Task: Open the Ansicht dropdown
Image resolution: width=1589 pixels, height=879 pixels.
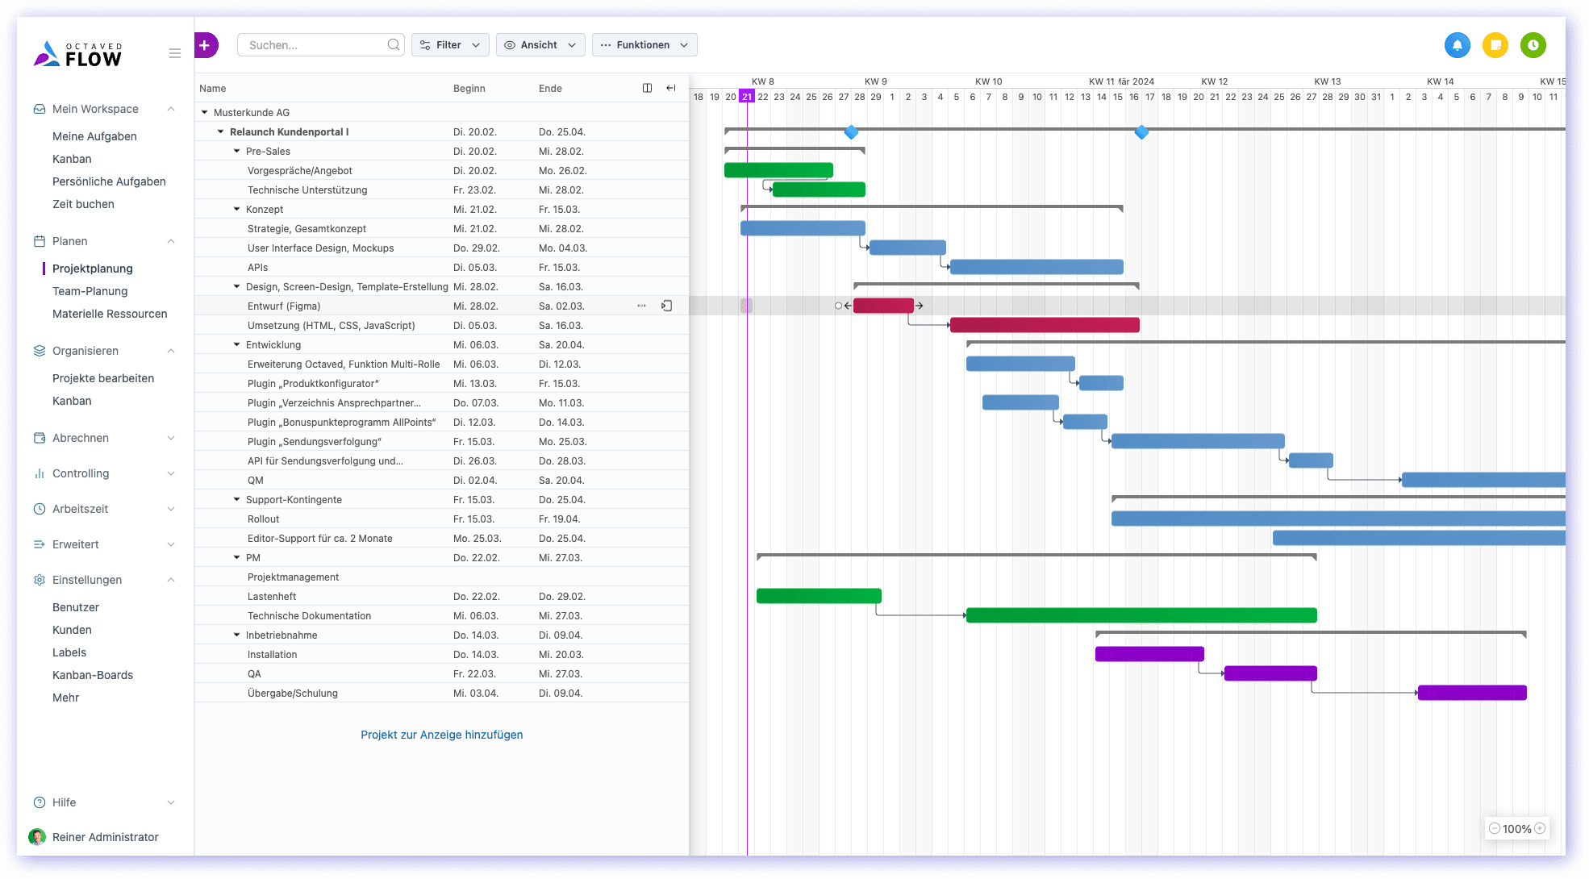Action: coord(540,45)
